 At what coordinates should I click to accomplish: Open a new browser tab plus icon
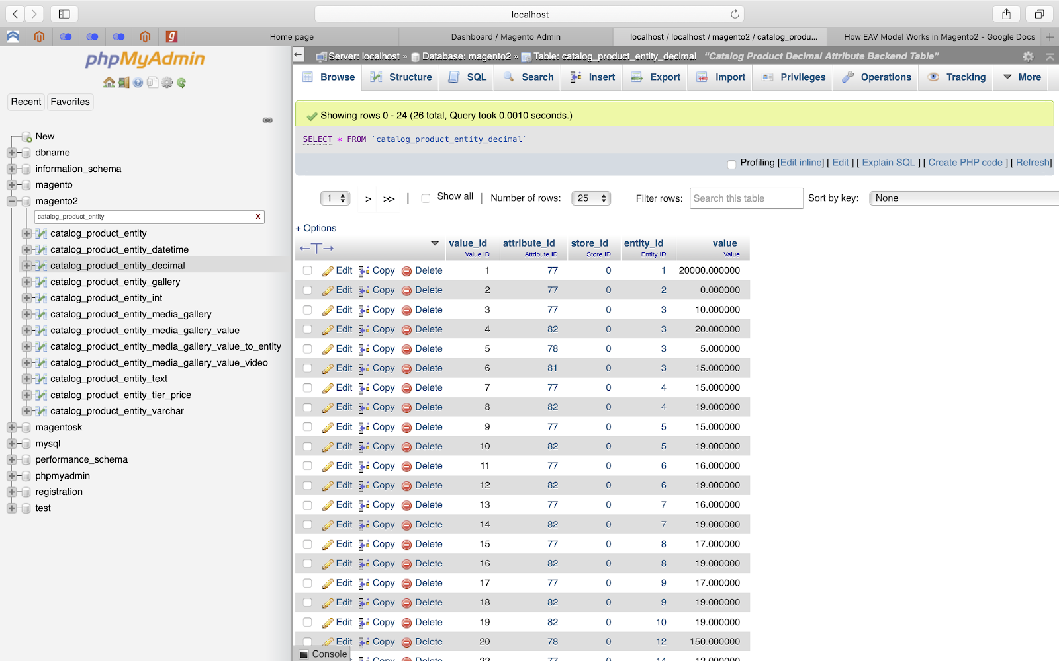(1050, 37)
